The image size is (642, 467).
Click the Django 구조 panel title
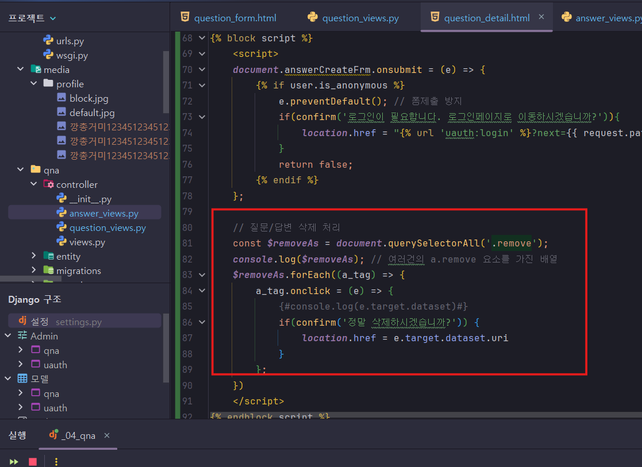click(35, 300)
